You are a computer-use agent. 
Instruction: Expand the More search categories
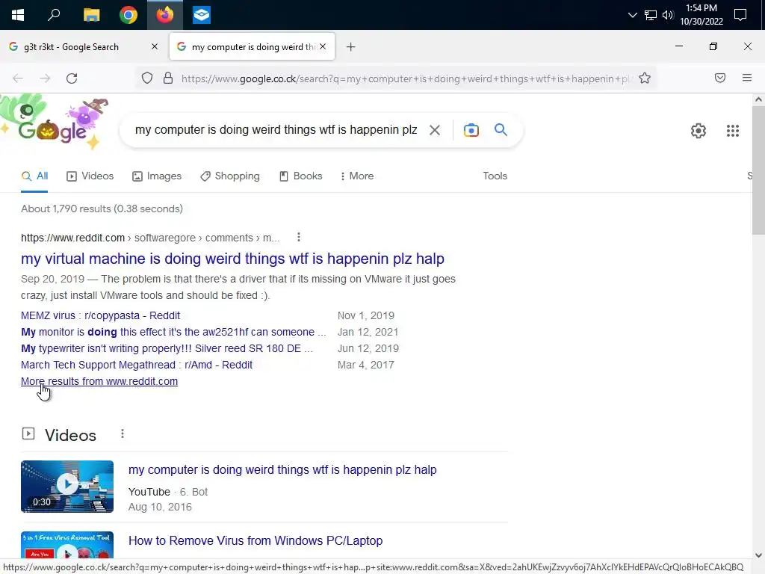click(x=357, y=176)
